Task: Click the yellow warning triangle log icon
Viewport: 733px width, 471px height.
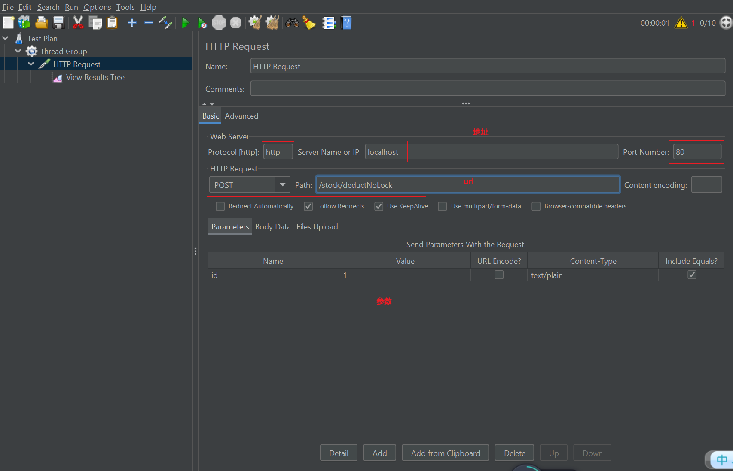Action: (681, 23)
